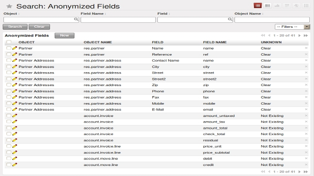Open Field lookup search dropdown

point(230,19)
